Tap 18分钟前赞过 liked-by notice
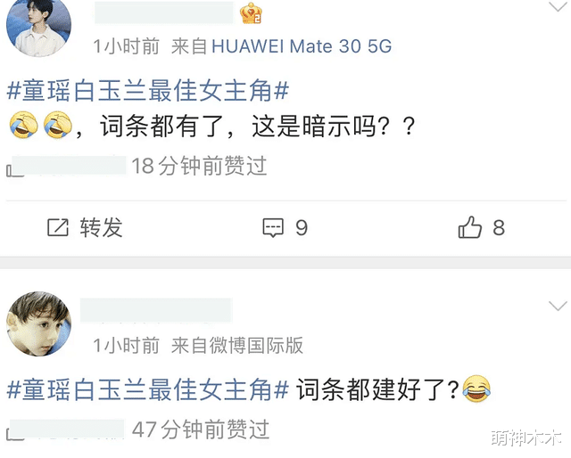This screenshot has width=571, height=458. pos(199,166)
